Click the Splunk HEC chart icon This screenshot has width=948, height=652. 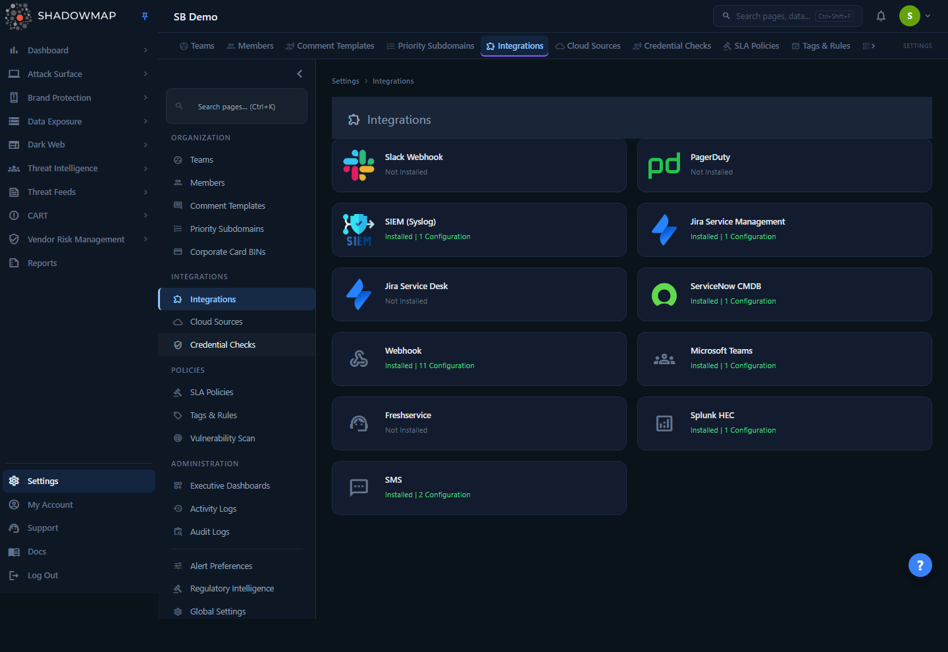click(x=664, y=423)
